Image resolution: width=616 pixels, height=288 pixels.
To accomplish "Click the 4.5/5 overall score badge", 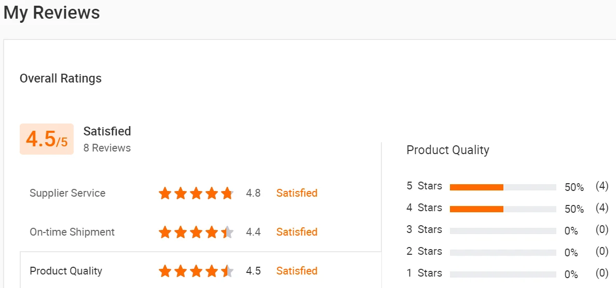I will point(47,139).
